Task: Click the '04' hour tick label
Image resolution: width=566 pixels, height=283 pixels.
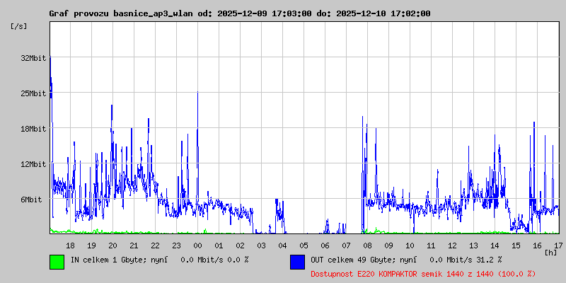Action: [x=282, y=246]
